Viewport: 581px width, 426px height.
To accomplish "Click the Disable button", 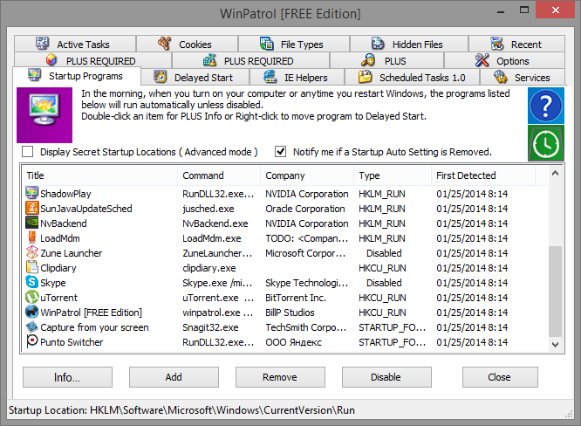I will [386, 377].
